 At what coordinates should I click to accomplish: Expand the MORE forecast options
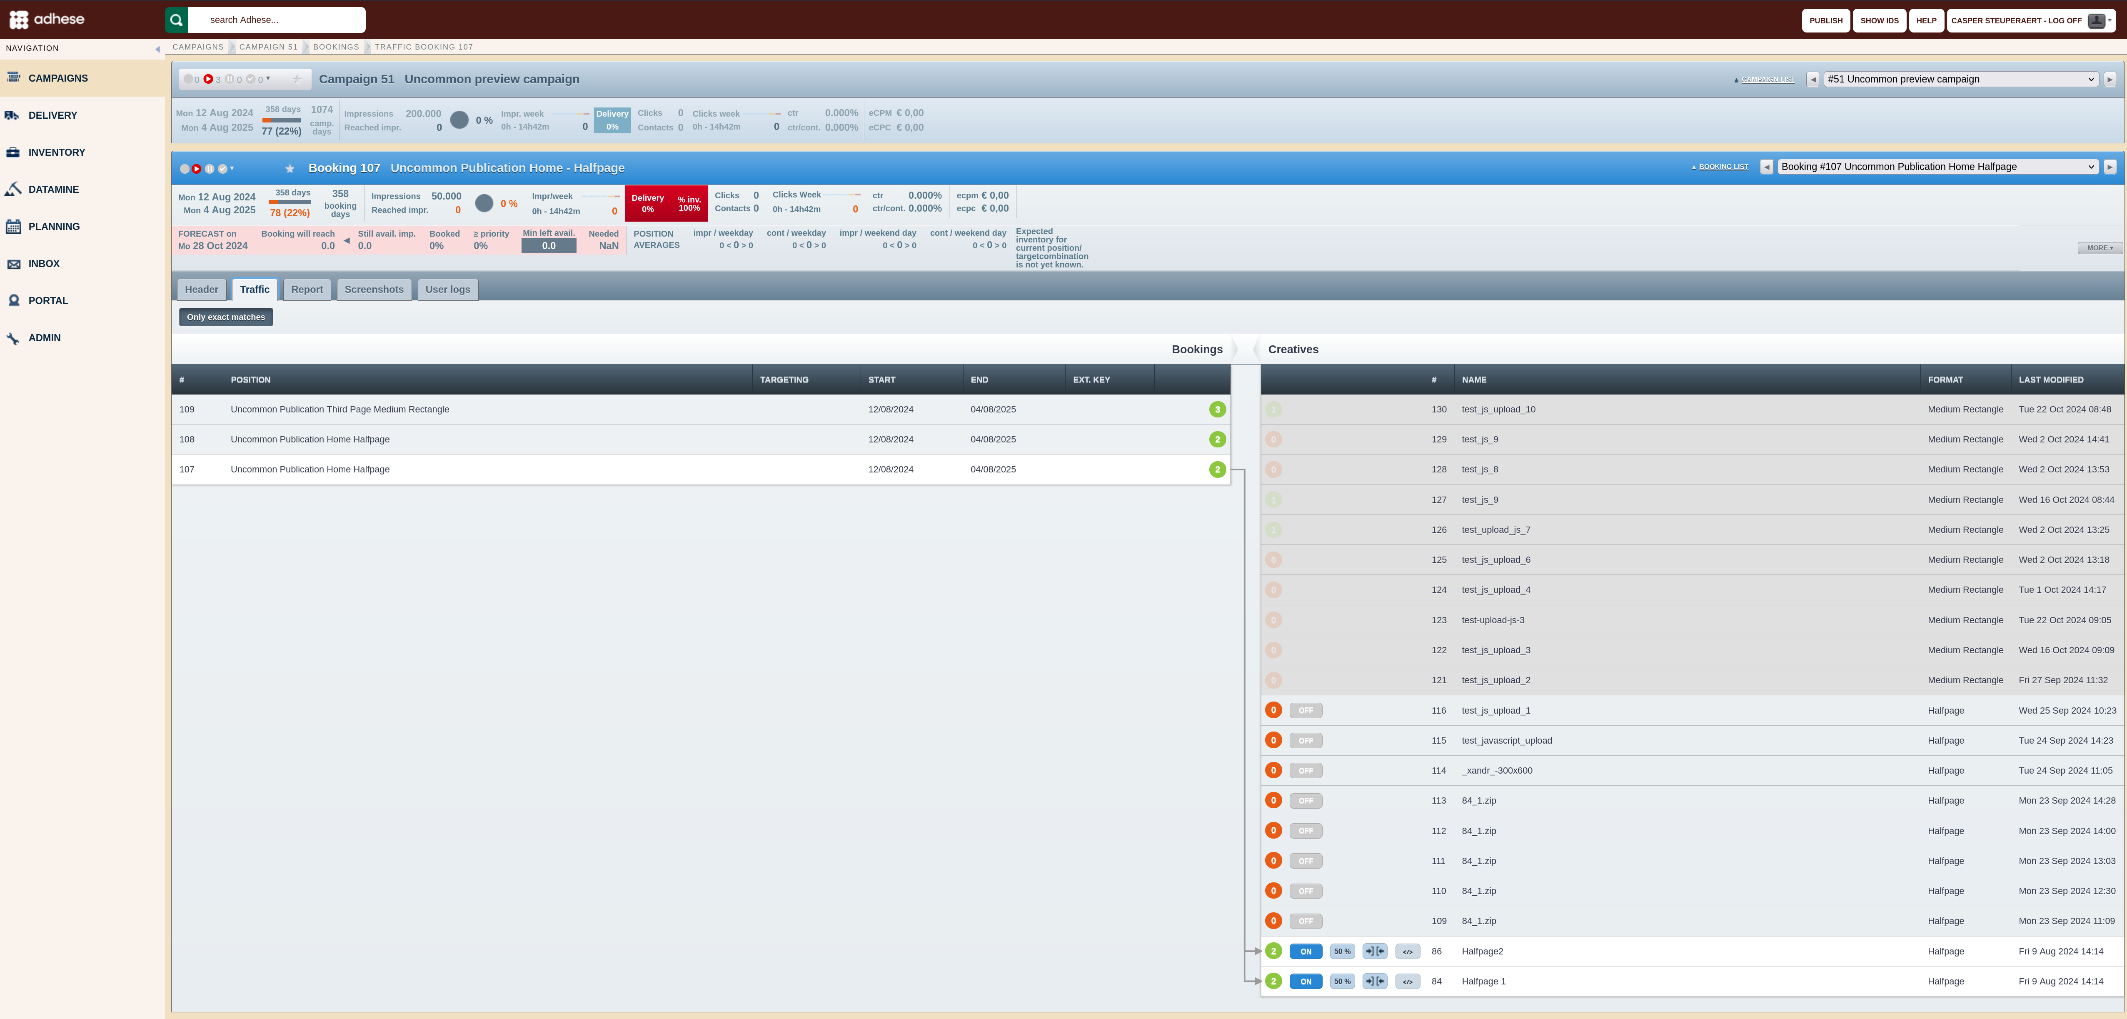point(2099,248)
